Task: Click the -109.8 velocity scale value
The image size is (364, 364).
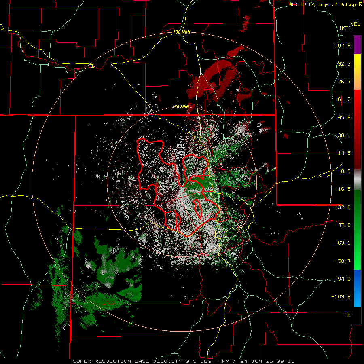Action: coord(341,297)
